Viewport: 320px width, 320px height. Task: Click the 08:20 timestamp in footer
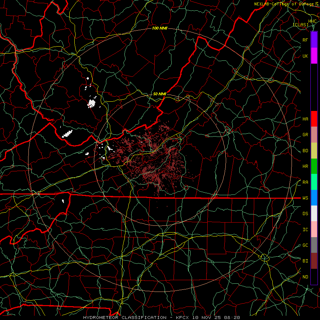click(231, 318)
